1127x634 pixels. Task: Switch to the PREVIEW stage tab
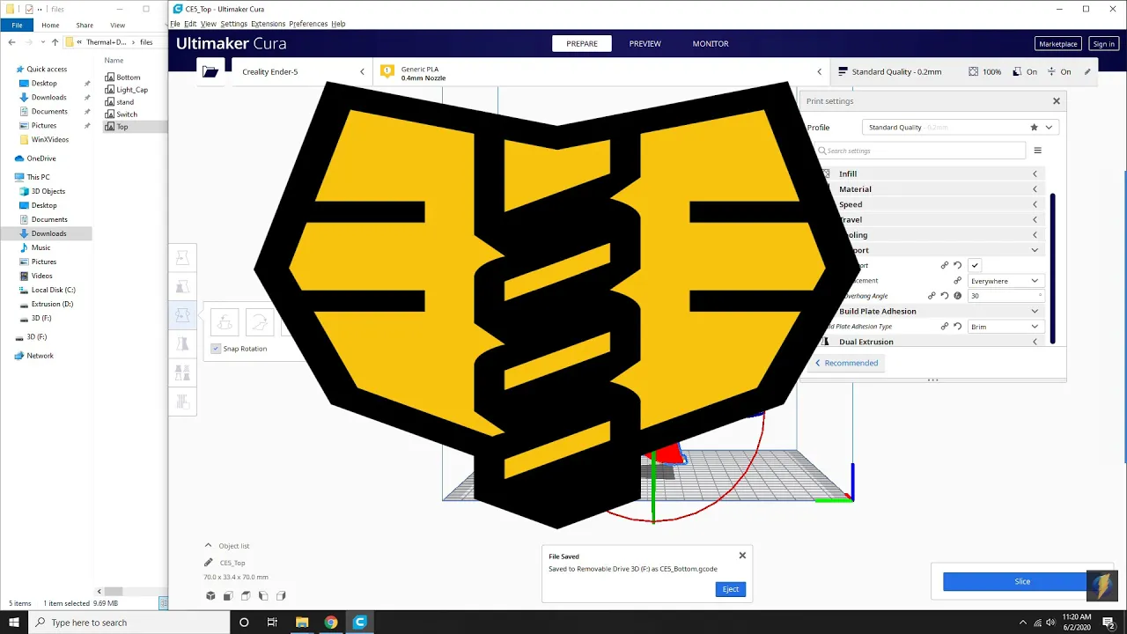(x=645, y=43)
